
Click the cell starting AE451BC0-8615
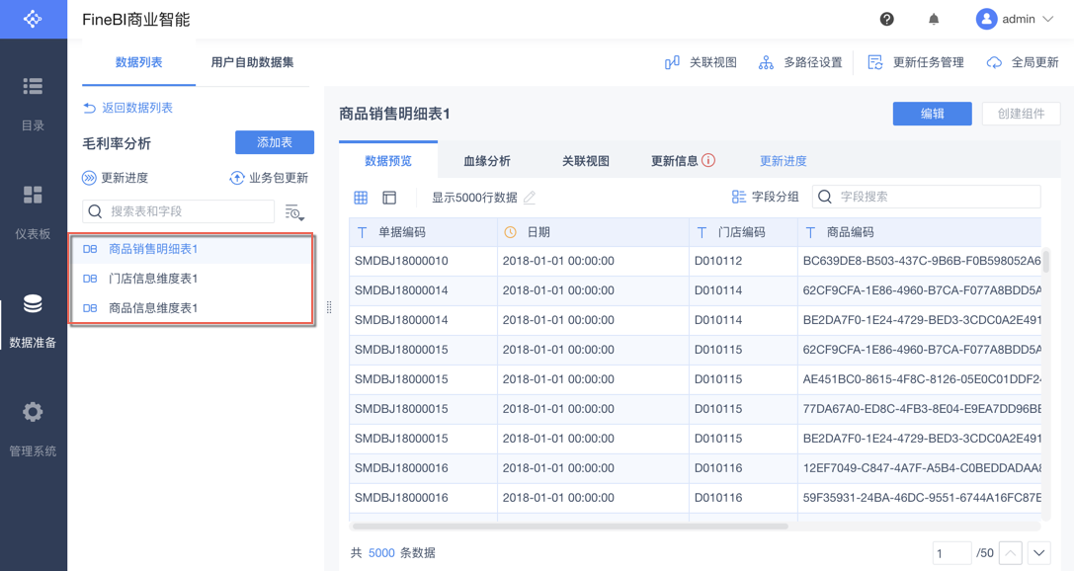[x=919, y=379]
